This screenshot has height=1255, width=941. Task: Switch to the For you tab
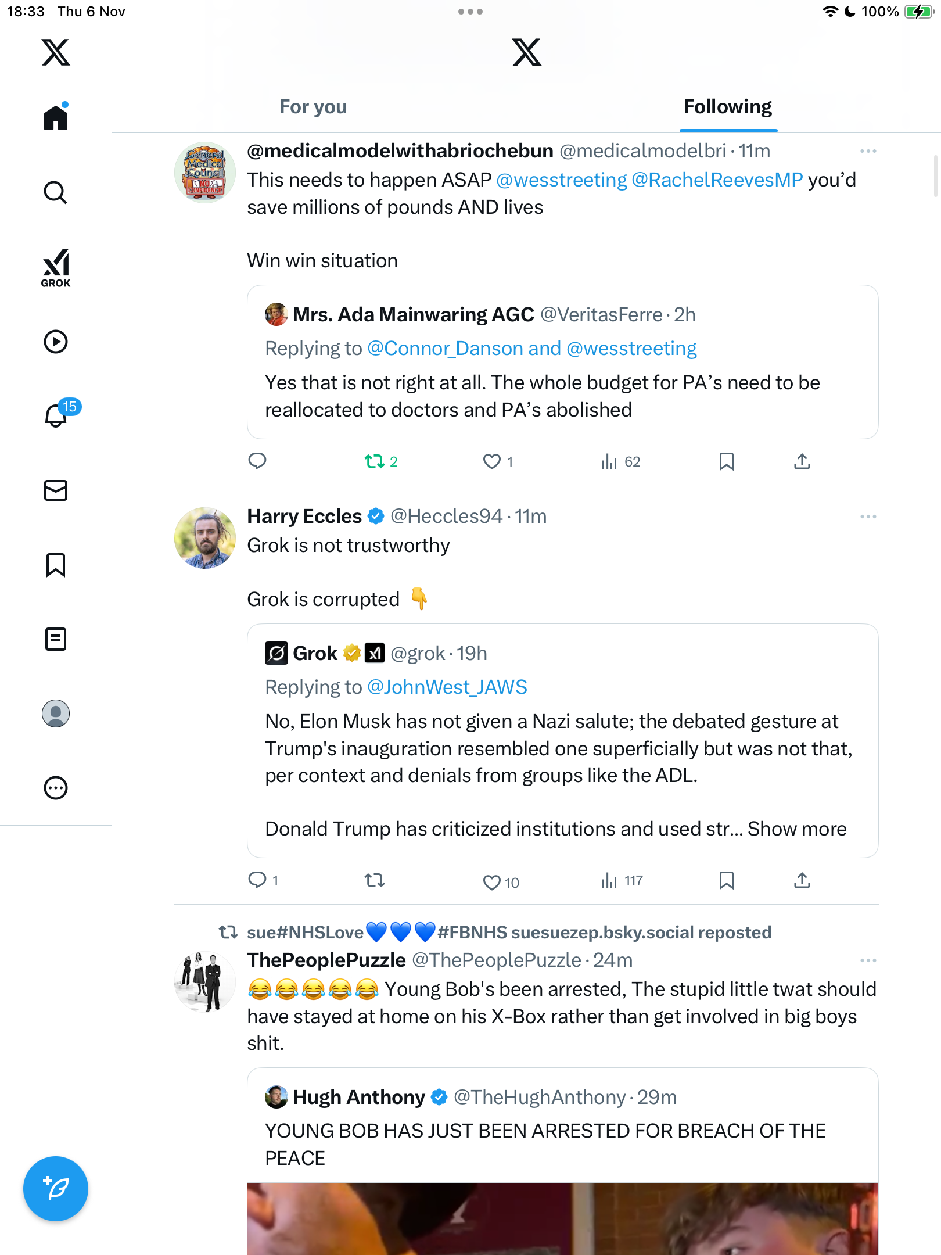[x=313, y=107]
